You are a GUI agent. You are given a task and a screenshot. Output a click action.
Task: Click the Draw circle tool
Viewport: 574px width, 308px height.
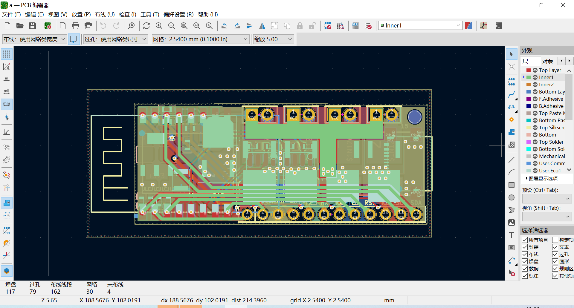pyautogui.click(x=512, y=197)
